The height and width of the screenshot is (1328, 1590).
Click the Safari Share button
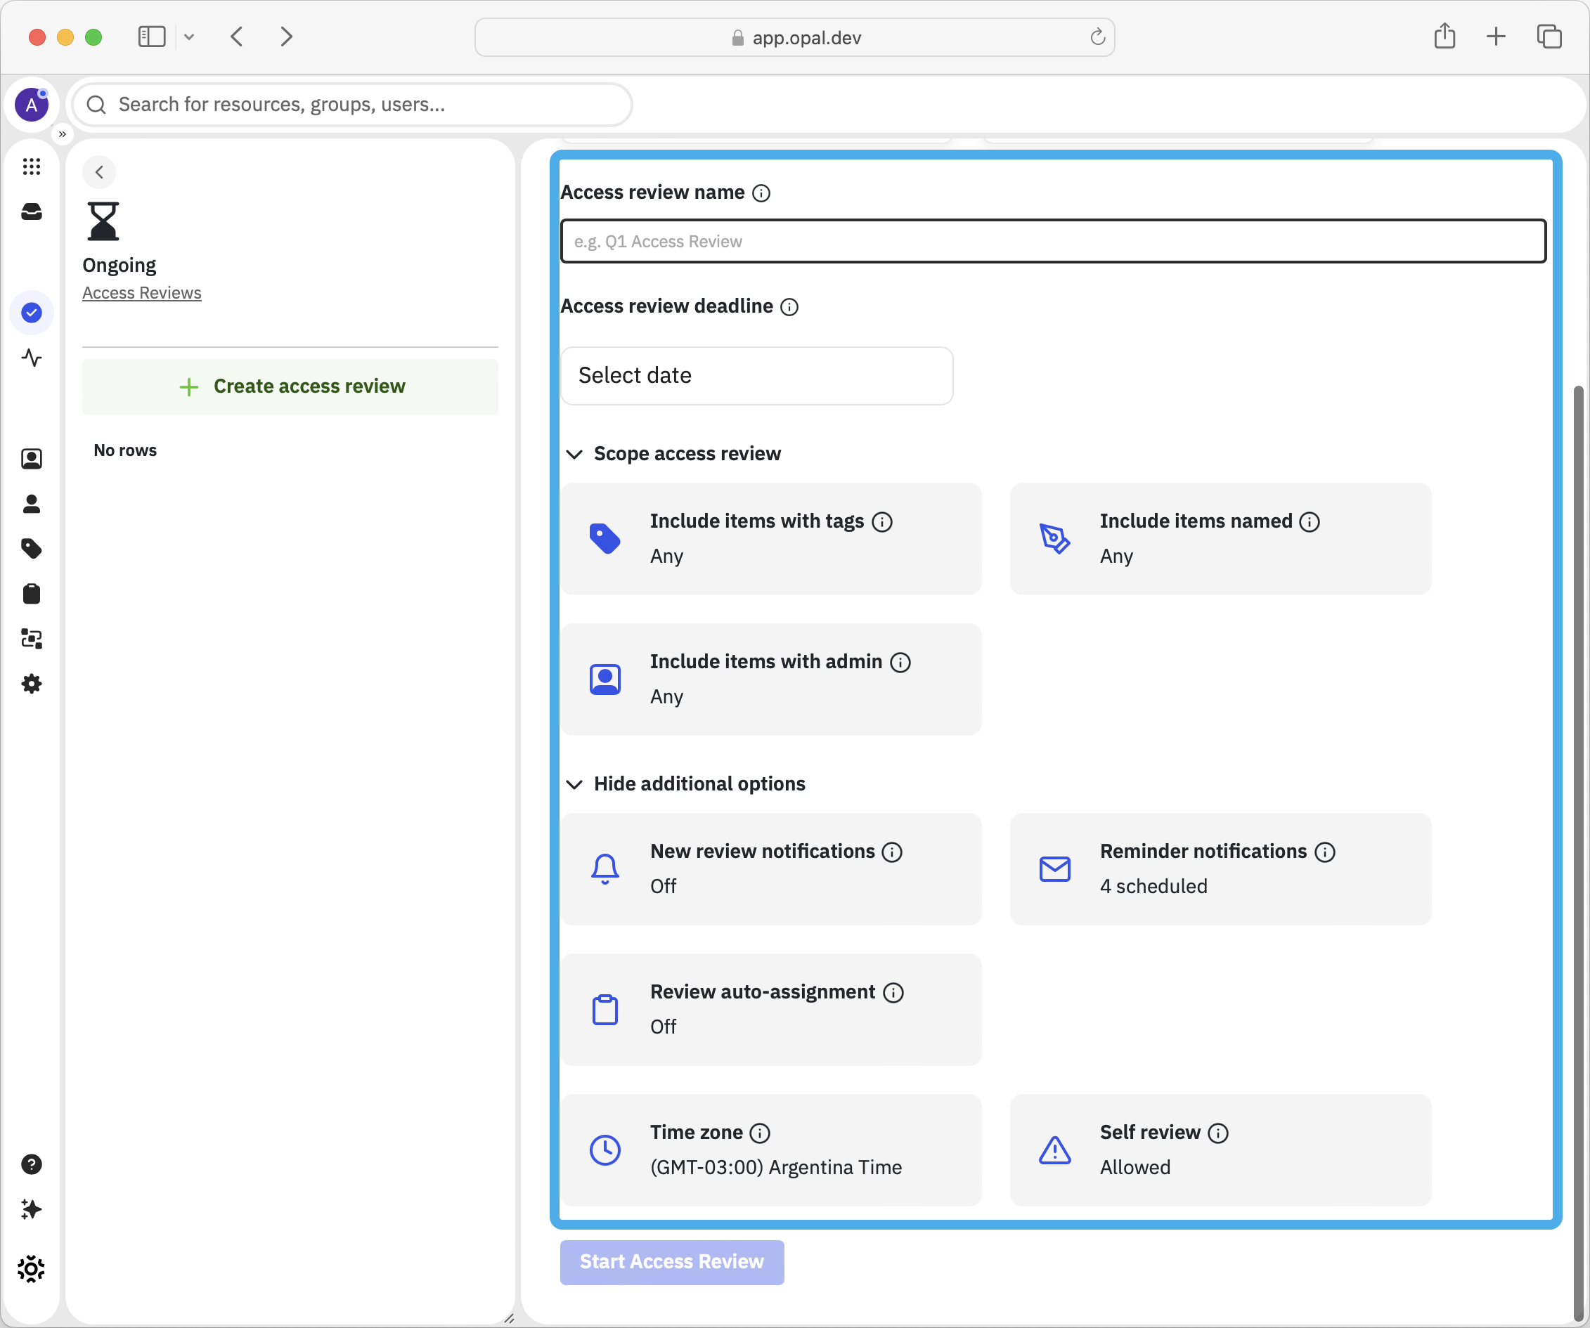pos(1444,36)
